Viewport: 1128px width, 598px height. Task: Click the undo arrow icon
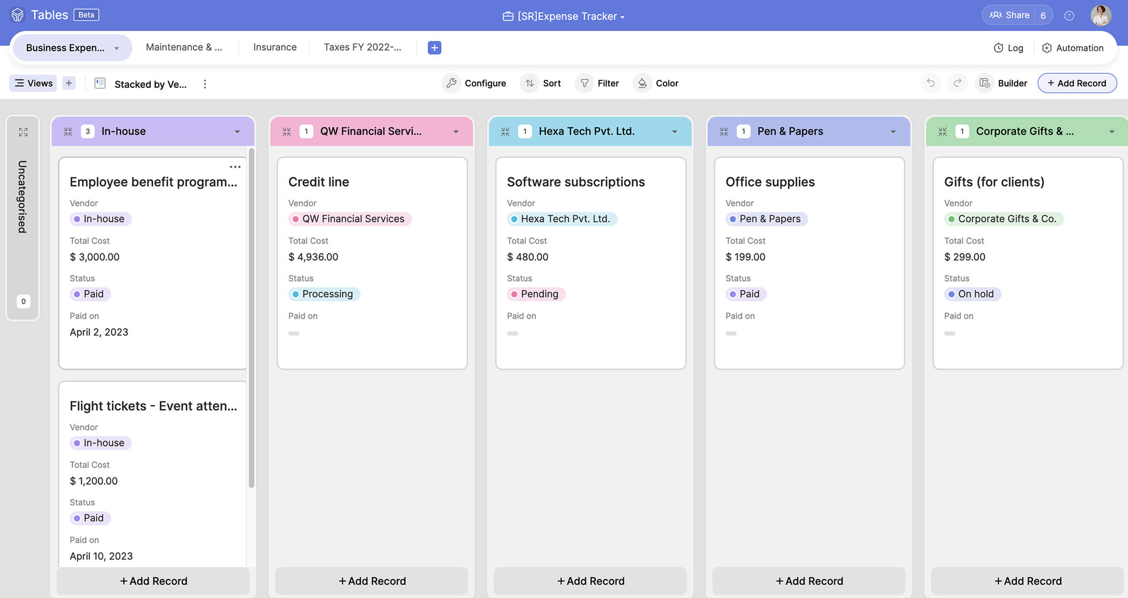pos(930,83)
